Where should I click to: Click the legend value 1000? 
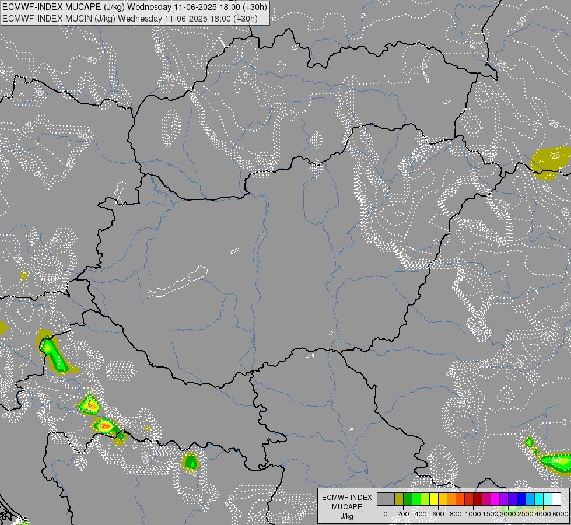[x=473, y=514]
